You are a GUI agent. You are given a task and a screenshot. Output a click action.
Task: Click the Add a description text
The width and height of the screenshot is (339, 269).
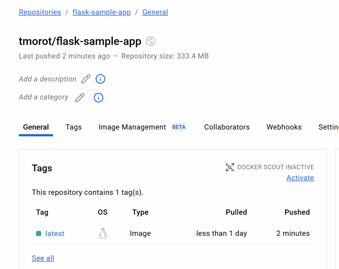[48, 79]
